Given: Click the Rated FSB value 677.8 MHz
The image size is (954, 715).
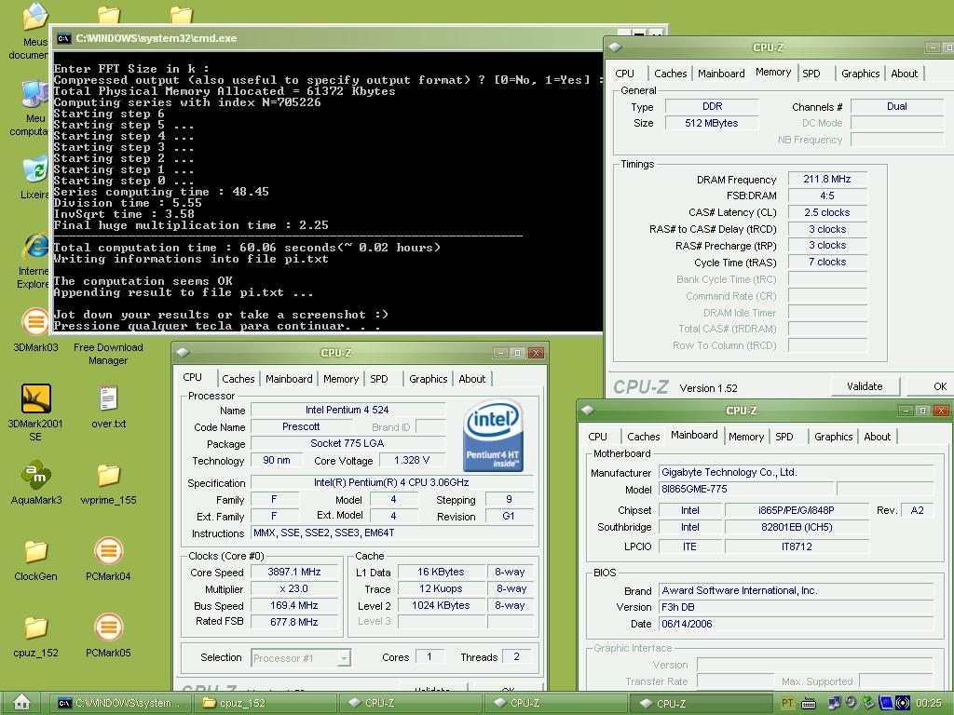Looking at the screenshot, I should (x=294, y=622).
